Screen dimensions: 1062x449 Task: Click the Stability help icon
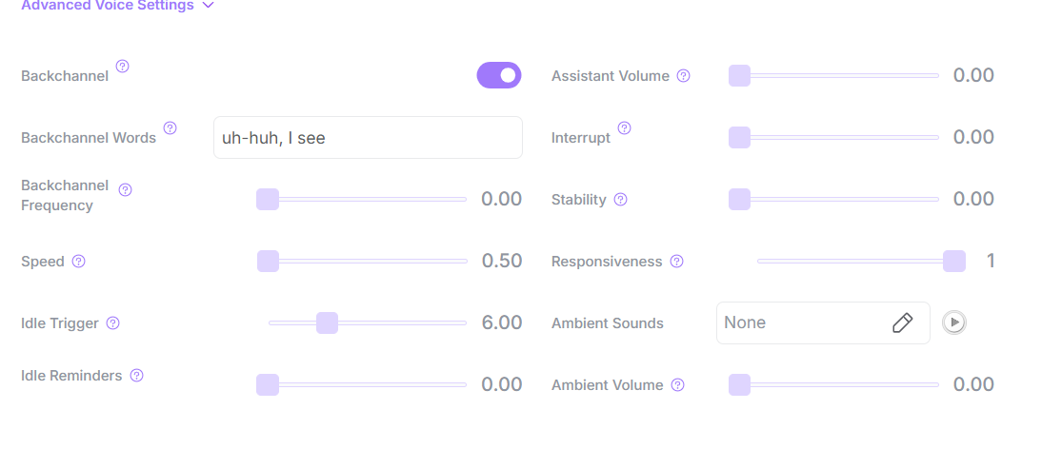point(621,200)
